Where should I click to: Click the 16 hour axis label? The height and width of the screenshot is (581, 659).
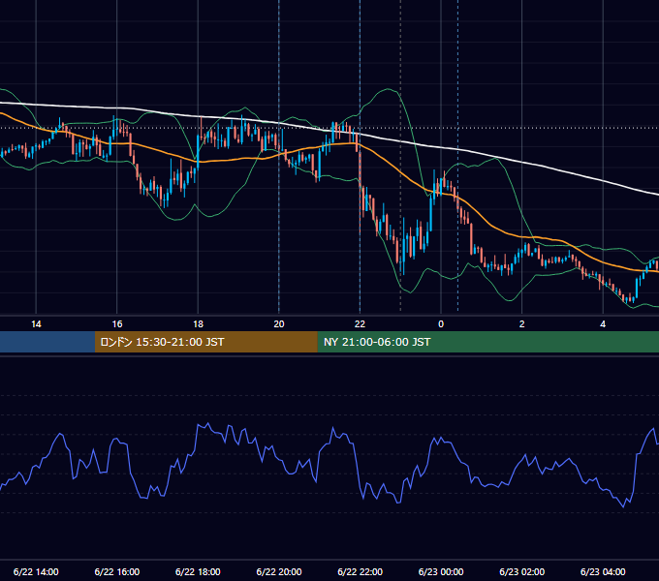click(117, 324)
